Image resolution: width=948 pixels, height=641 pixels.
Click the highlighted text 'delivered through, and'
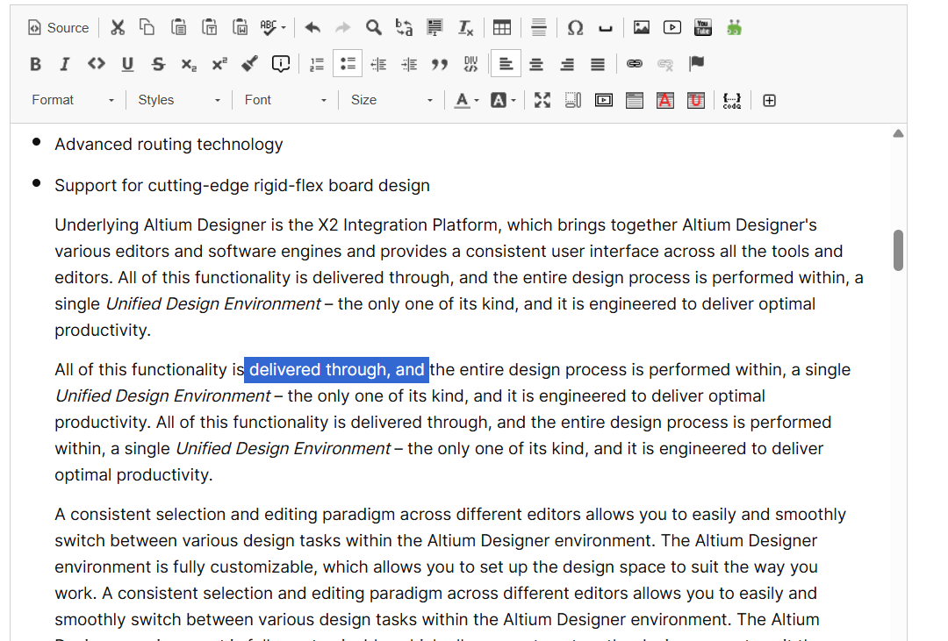[x=337, y=370]
